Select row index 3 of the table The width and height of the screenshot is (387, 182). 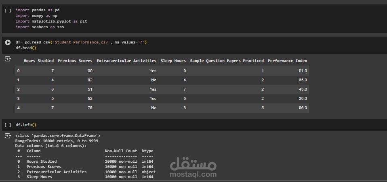click(x=18, y=99)
